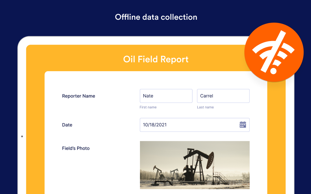This screenshot has width=311, height=194.
Task: Click the Date label
Action: (67, 125)
